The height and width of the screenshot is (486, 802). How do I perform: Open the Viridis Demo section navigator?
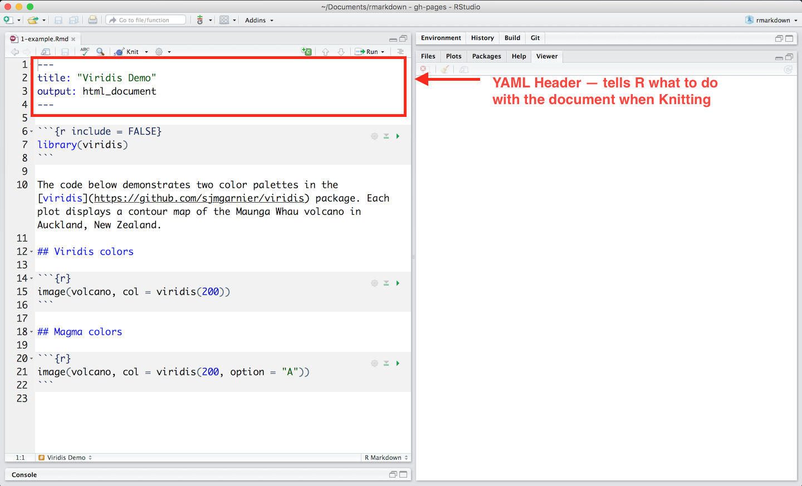click(x=65, y=458)
